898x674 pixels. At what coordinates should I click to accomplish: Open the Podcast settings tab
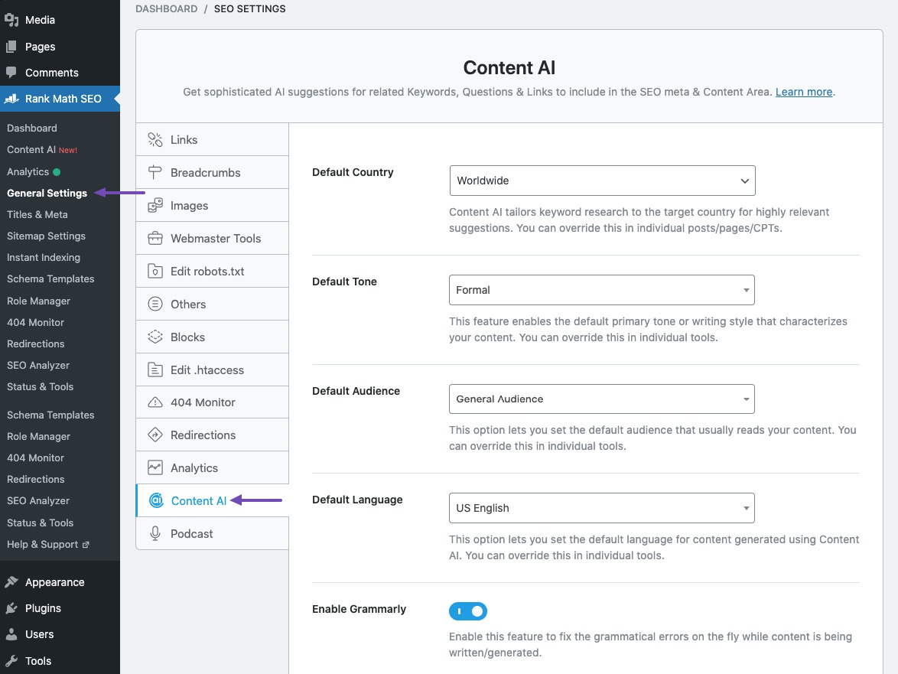212,534
